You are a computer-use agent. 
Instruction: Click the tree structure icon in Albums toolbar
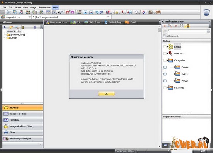coord(22,27)
